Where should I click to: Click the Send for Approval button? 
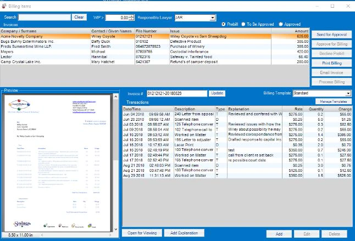(x=332, y=35)
